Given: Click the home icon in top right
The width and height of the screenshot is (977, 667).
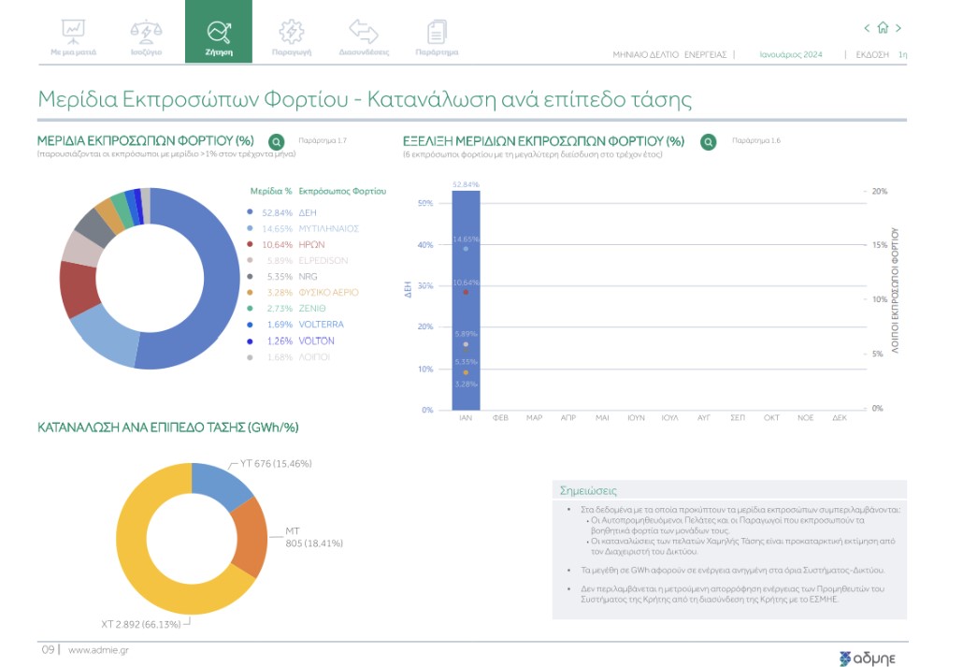Looking at the screenshot, I should point(883,28).
